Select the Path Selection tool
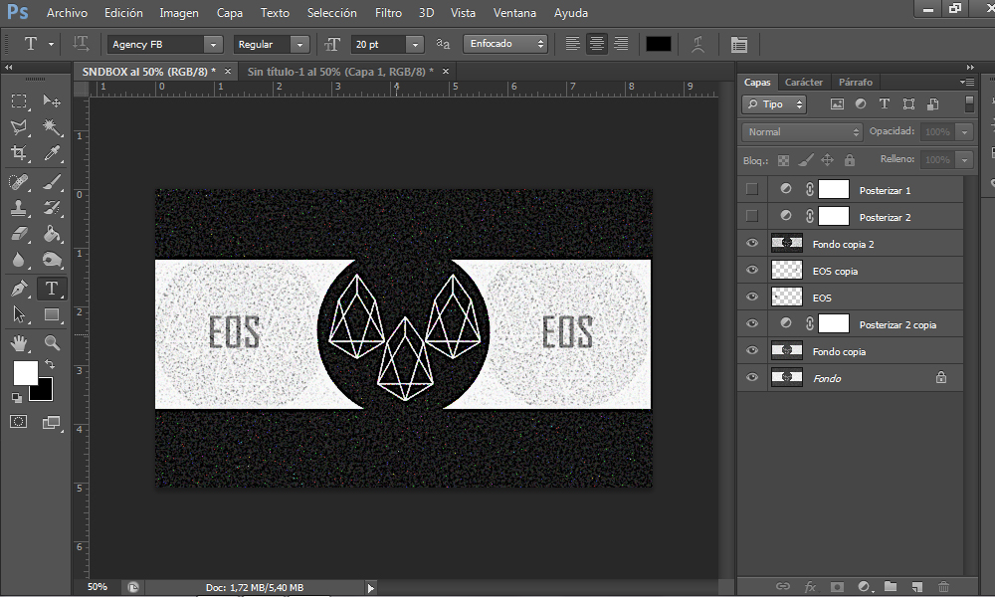The image size is (995, 597). tap(19, 314)
